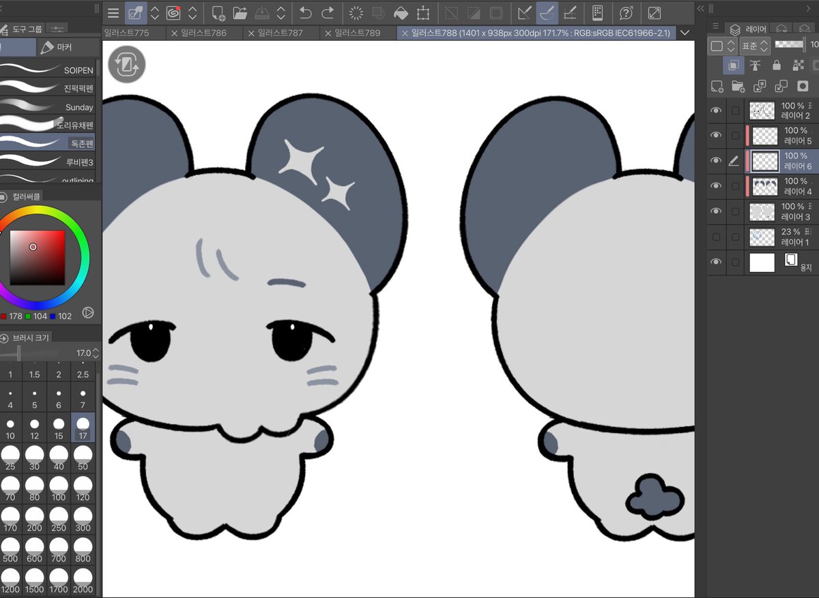
Task: Open the 레이어 panel tab
Action: (747, 29)
